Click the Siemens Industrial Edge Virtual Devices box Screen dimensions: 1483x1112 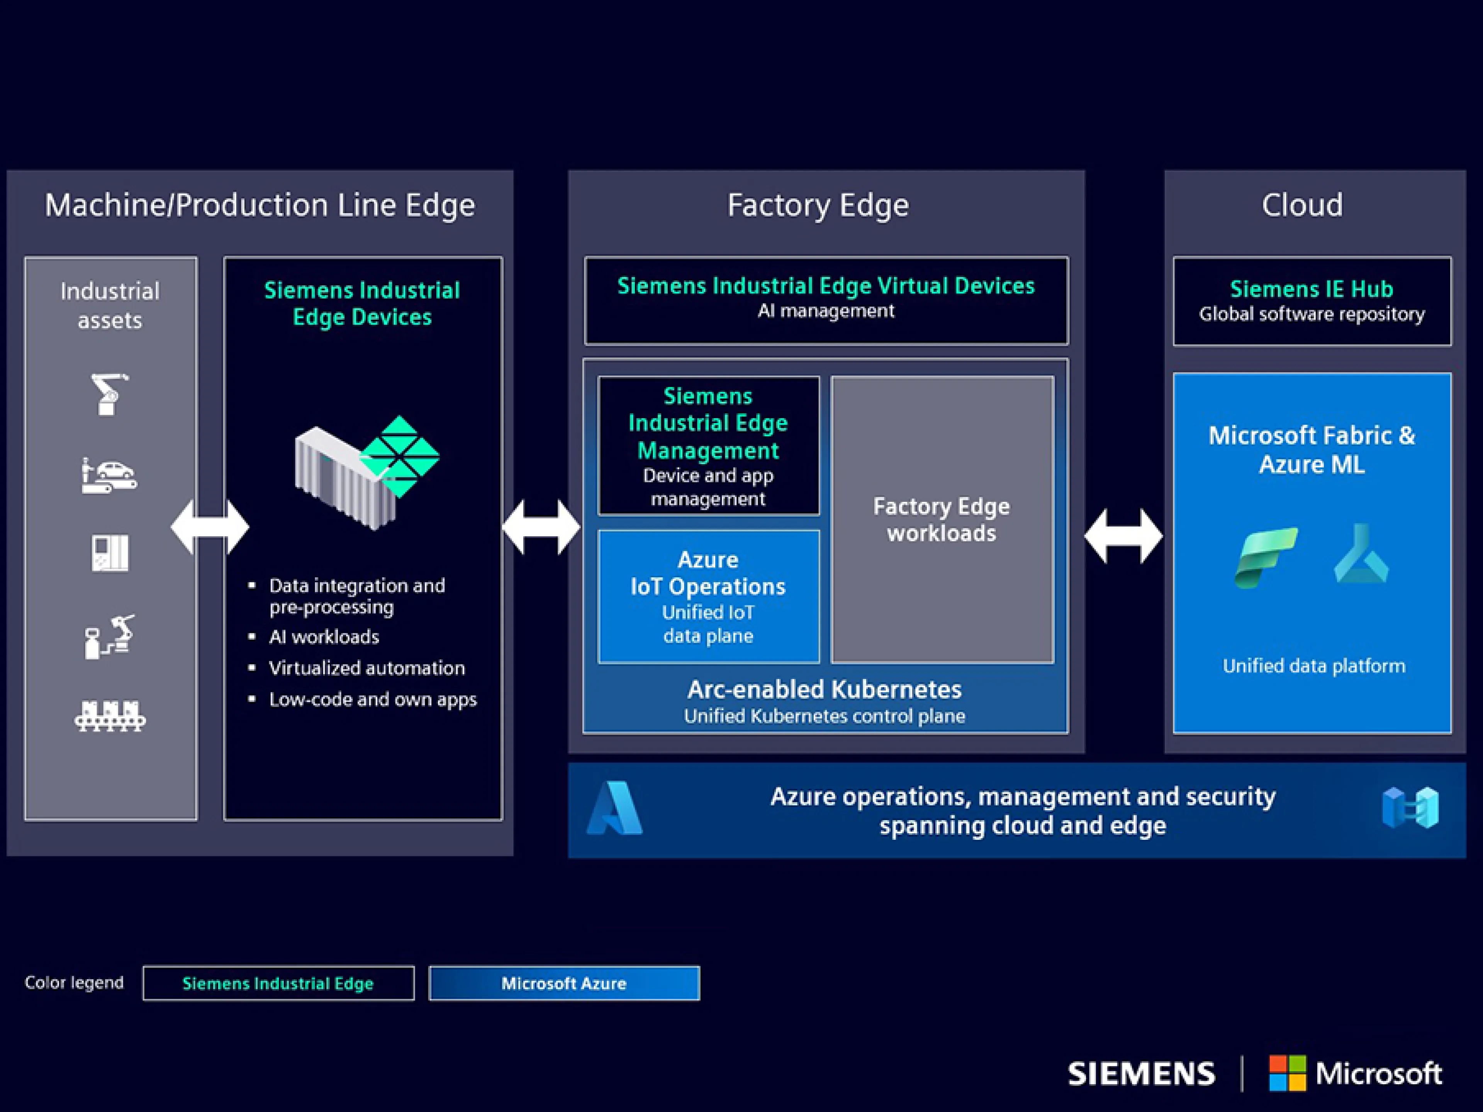826,301
